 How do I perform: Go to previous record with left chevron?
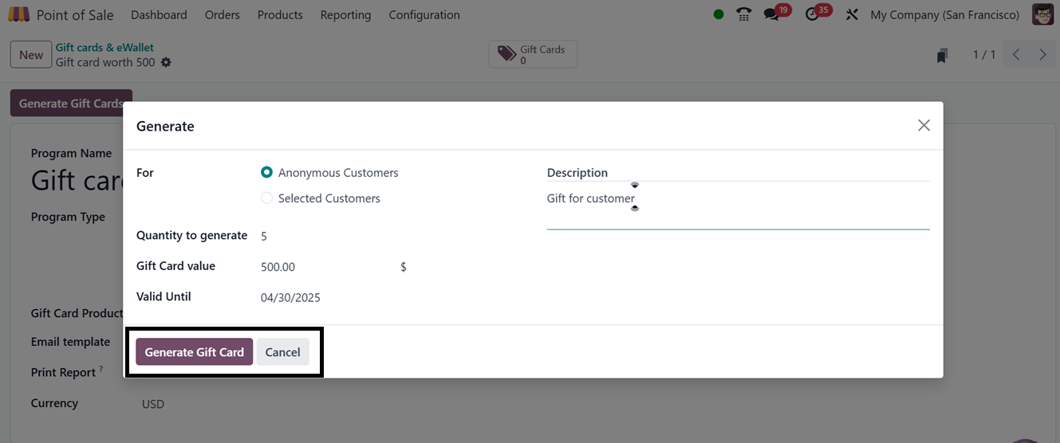(x=1016, y=54)
